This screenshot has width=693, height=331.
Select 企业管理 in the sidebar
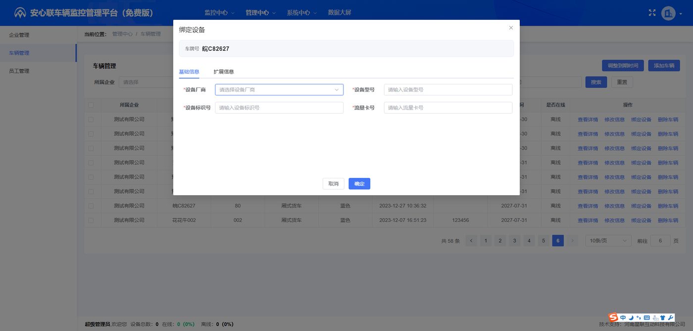(x=38, y=35)
